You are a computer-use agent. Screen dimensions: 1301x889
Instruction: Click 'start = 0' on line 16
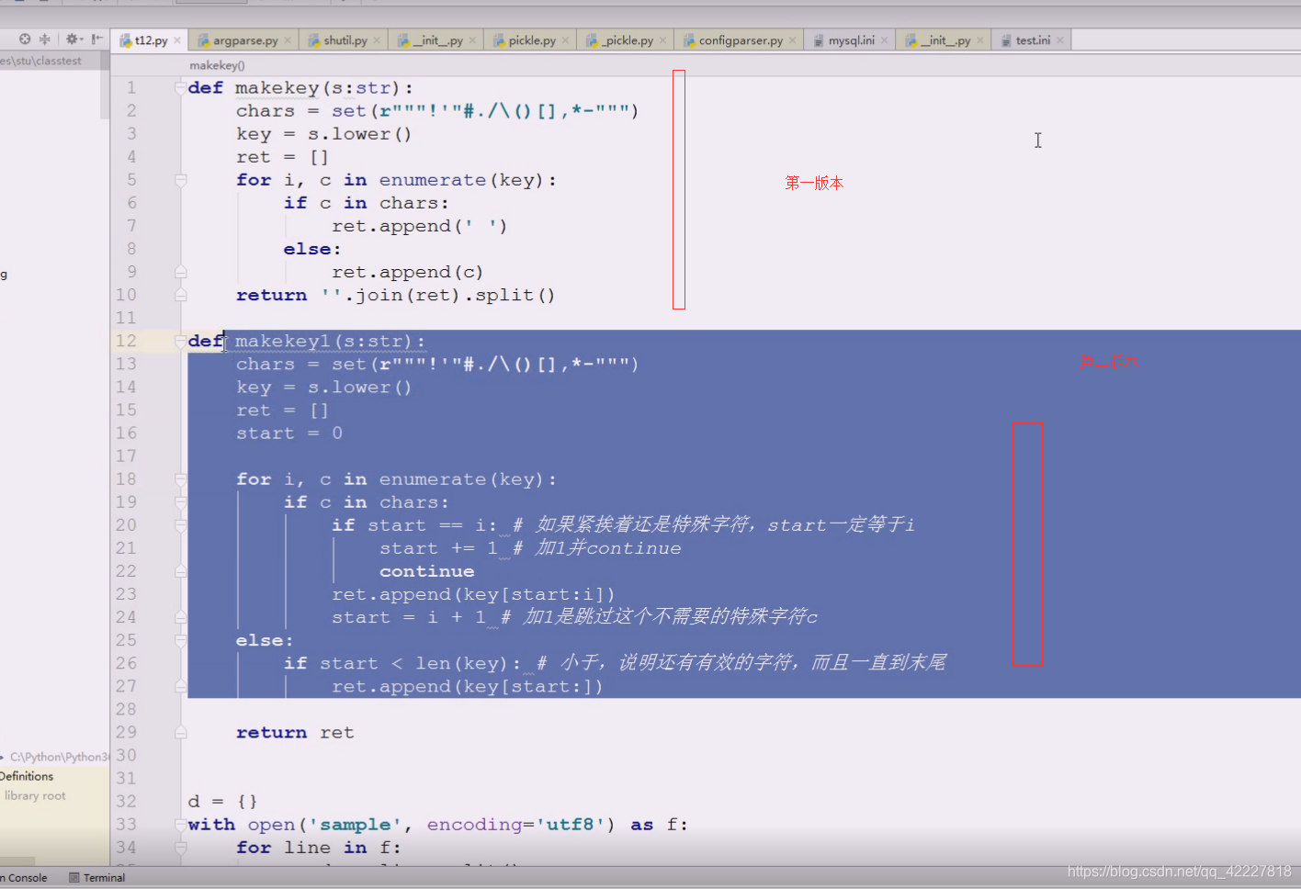(289, 433)
